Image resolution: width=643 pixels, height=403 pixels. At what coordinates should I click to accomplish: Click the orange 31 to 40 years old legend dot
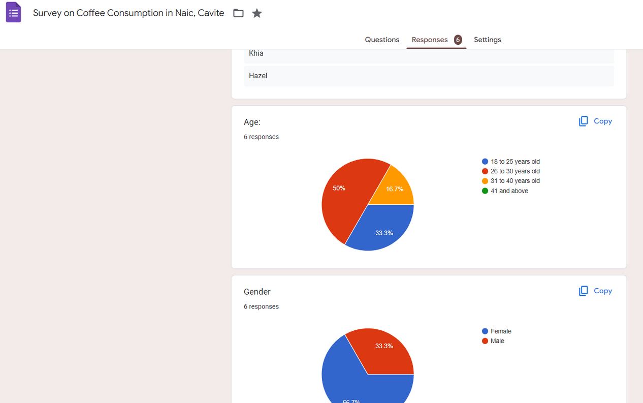485,181
